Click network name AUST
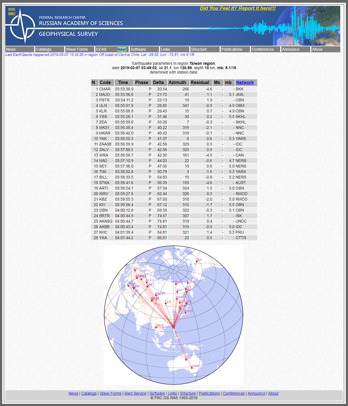The image size is (348, 406). [241, 183]
